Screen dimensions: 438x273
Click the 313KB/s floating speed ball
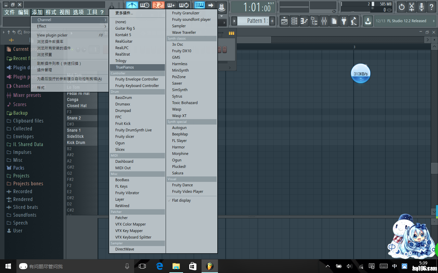coord(361,74)
